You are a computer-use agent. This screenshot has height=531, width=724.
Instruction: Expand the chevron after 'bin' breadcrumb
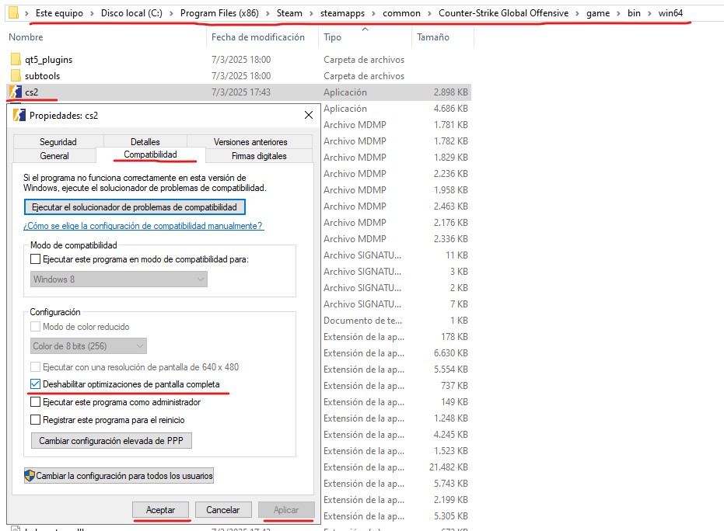pos(649,13)
